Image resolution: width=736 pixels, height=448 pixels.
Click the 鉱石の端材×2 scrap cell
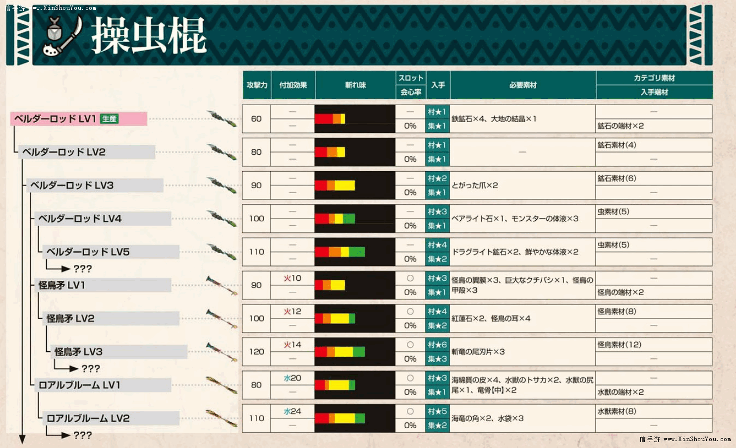tap(654, 126)
